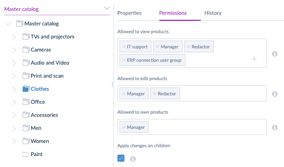Select the Cameras category
Image resolution: width=284 pixels, height=167 pixels.
point(41,50)
